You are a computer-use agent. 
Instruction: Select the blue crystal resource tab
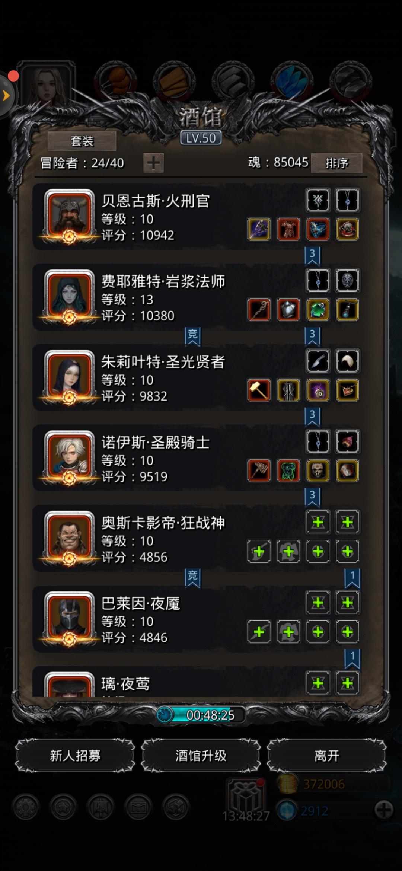pyautogui.click(x=292, y=81)
